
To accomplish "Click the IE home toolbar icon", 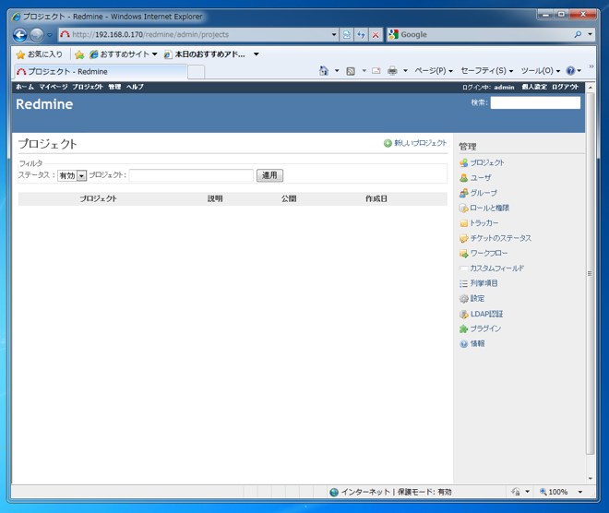I will coord(324,71).
